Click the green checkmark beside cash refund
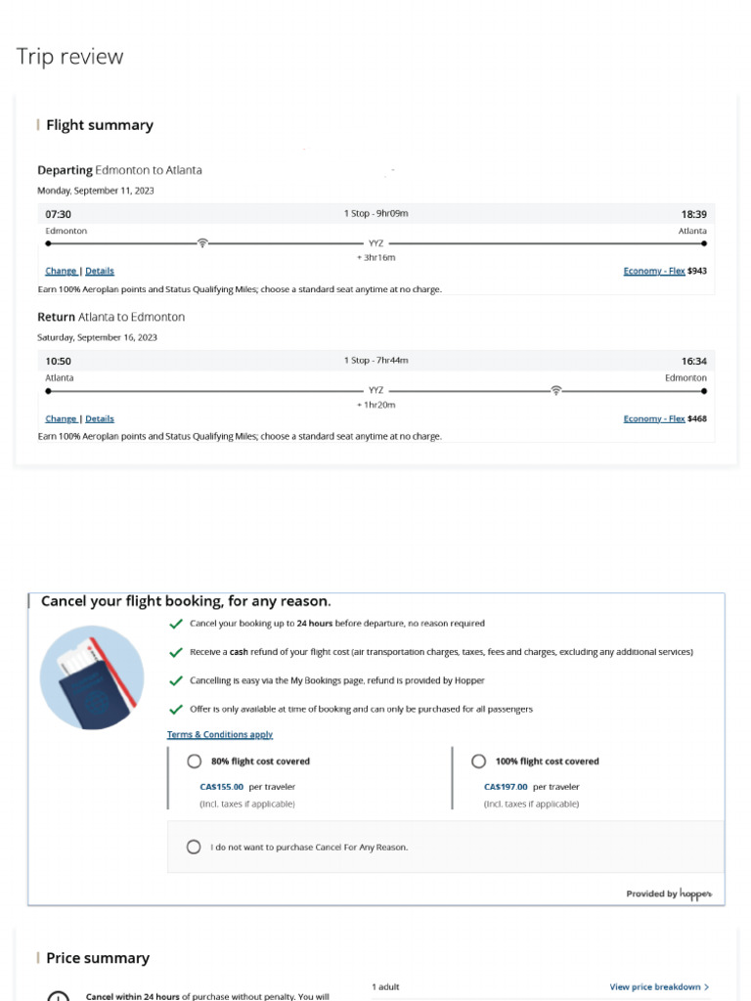 tap(176, 651)
